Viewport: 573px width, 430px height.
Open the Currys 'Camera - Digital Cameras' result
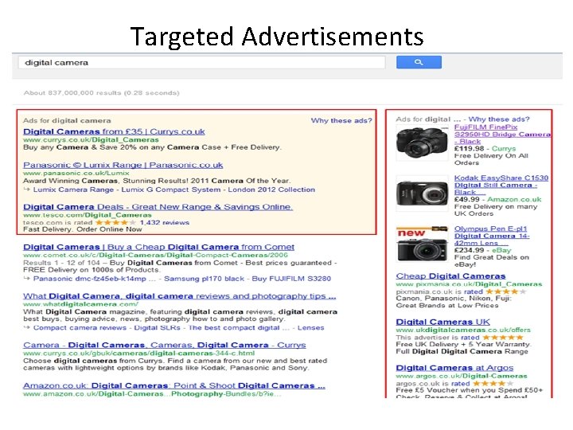pos(165,345)
